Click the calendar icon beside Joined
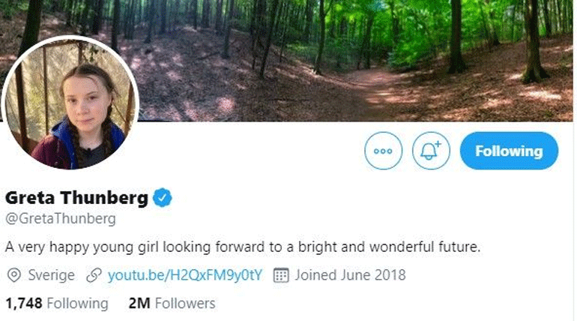Viewport: 577px width, 321px height. 281,275
